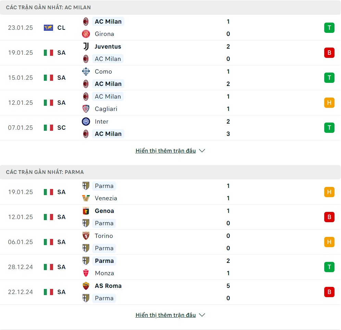Expand more AC Milan matches
The image size is (341, 330).
[166, 151]
